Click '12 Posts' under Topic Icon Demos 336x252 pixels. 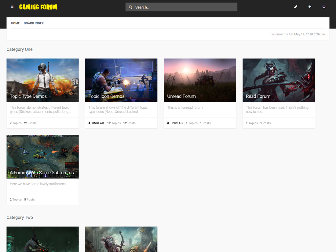[x=130, y=123]
